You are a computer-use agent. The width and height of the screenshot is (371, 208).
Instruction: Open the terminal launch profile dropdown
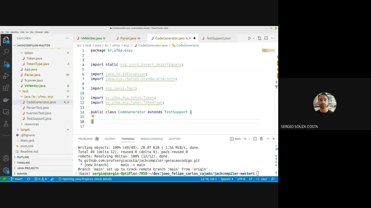249,139
